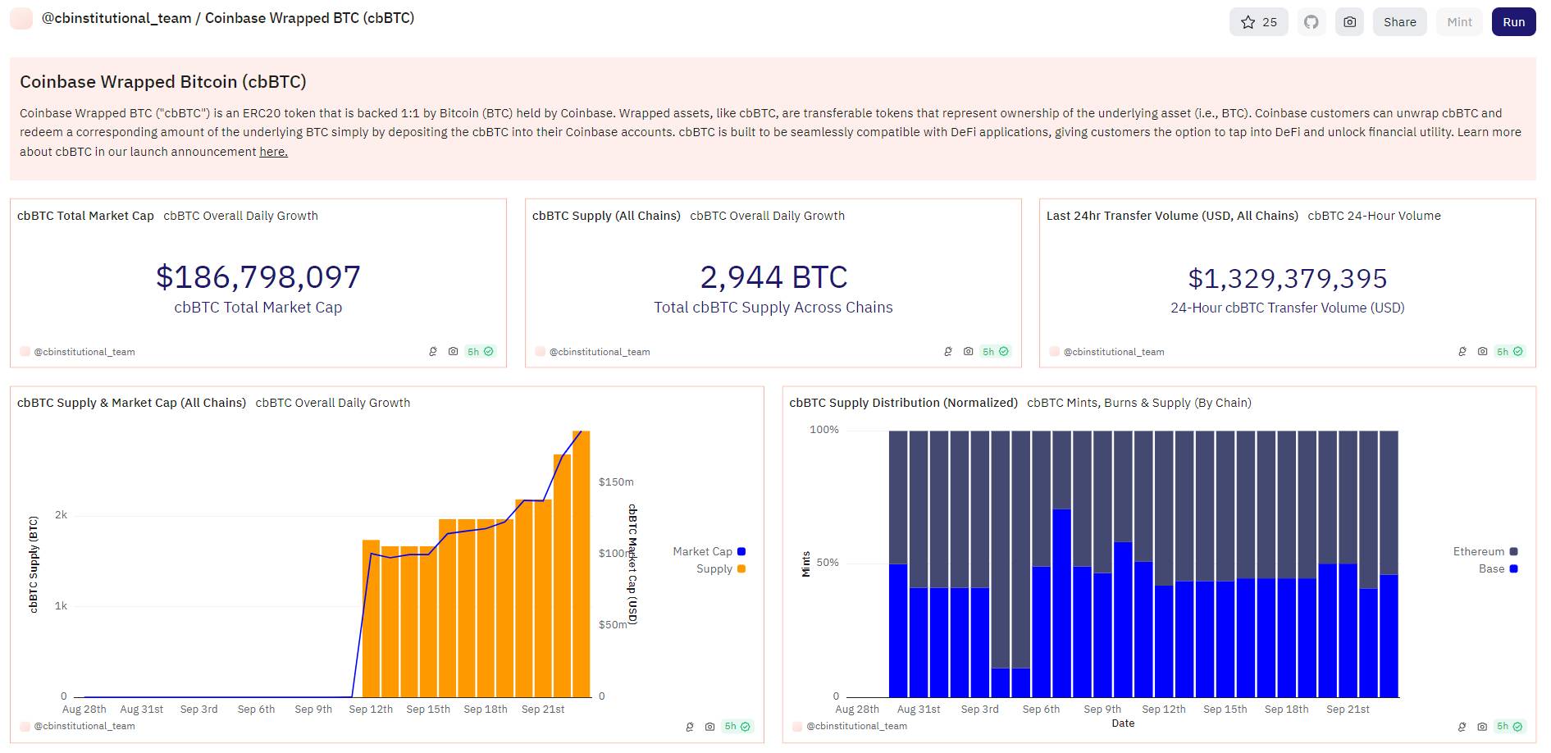Click the 5h refresh status on Transfer Volume card

click(x=1509, y=351)
